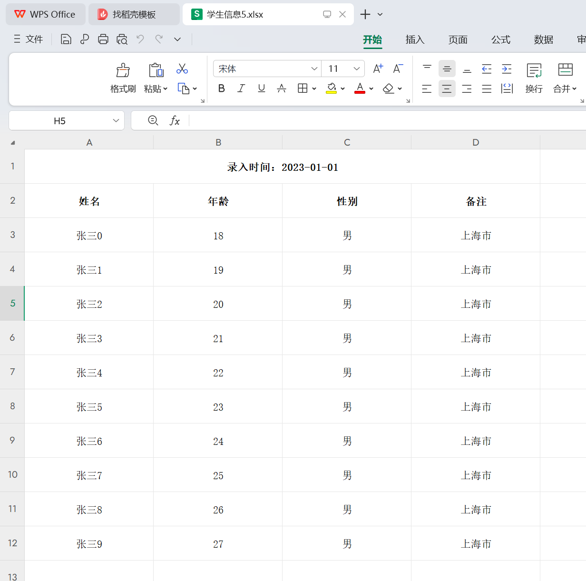Open the Copy options dropdown arrow

pos(195,89)
